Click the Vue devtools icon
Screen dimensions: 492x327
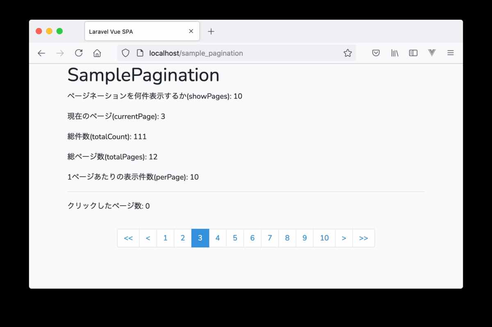[x=431, y=53]
